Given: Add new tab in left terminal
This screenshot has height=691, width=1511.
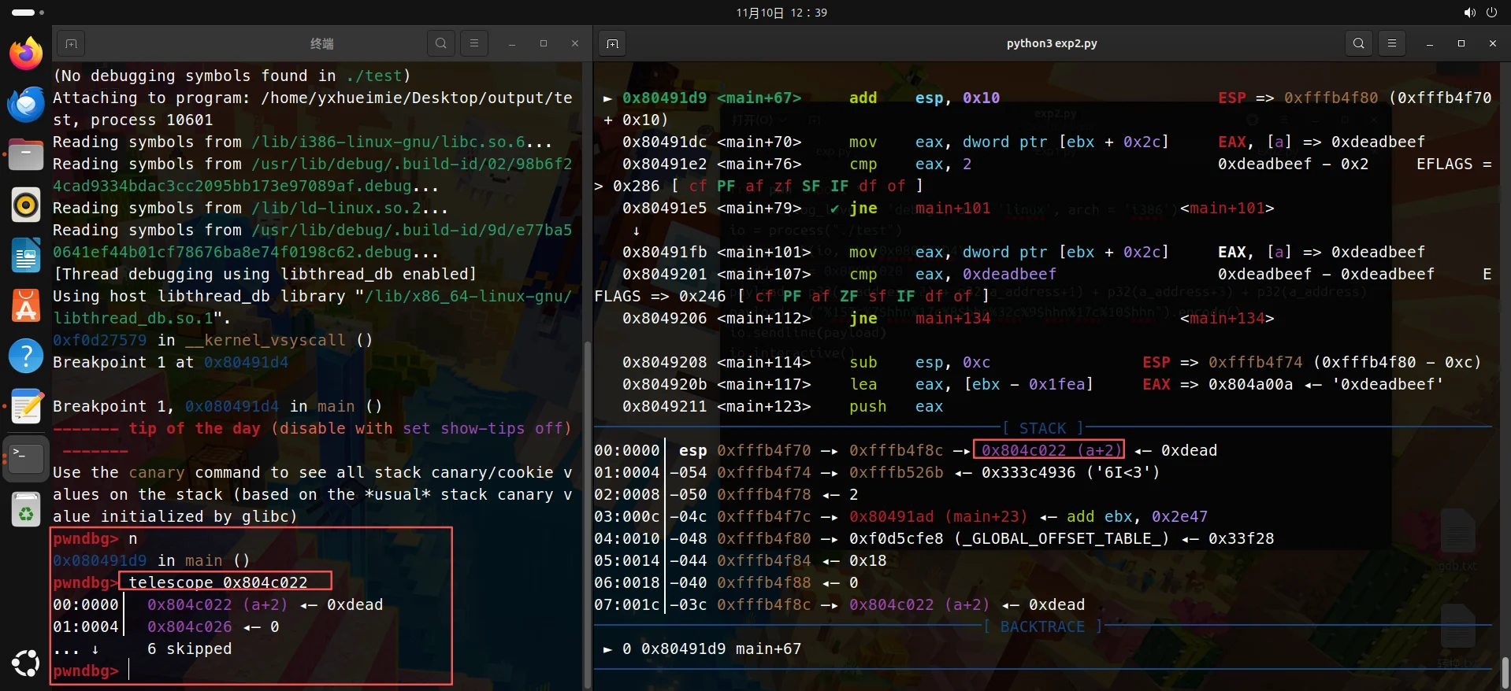Looking at the screenshot, I should 71,43.
